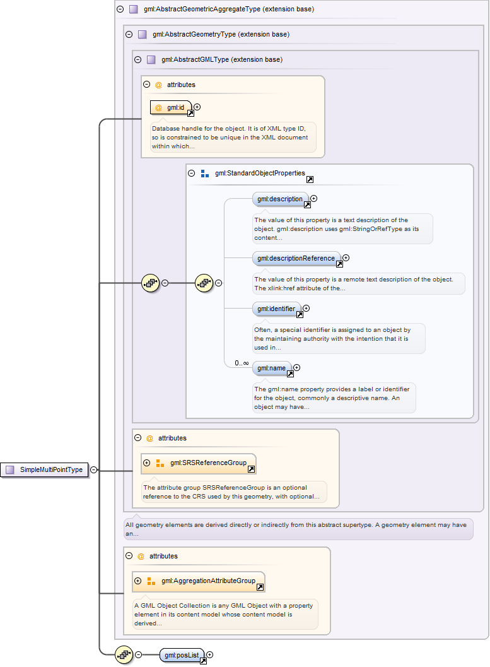Open the gml:descriptionReference link arrow

339,264
